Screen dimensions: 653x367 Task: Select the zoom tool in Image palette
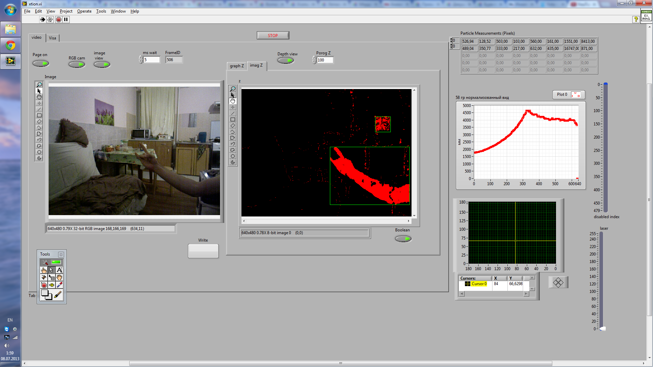(39, 85)
